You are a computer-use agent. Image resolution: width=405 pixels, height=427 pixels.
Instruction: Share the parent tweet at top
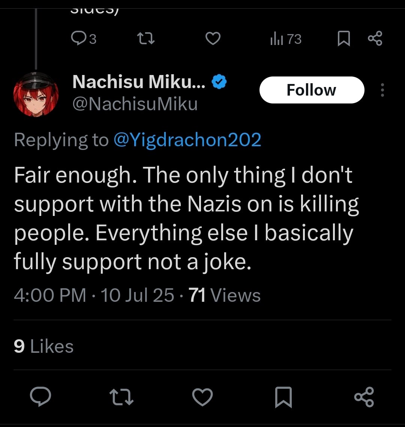point(375,38)
